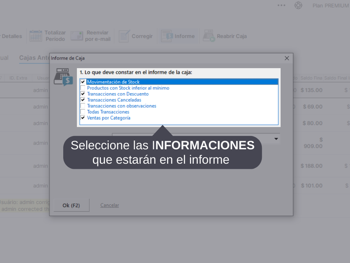Open the help lifebuoy icon

[298, 5]
